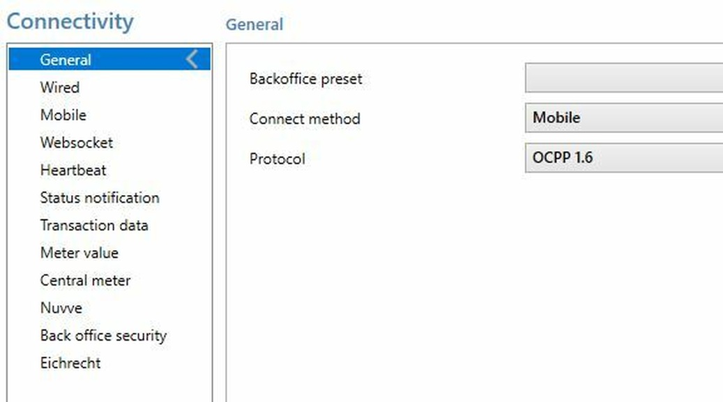Open Back office security settings
This screenshot has height=402, width=723.
(104, 336)
